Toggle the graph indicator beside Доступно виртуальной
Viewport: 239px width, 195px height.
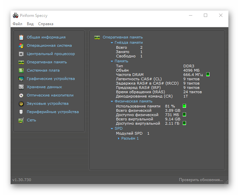184,123
